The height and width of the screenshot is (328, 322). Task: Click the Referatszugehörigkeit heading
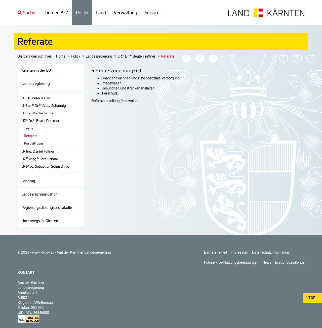pos(116,71)
